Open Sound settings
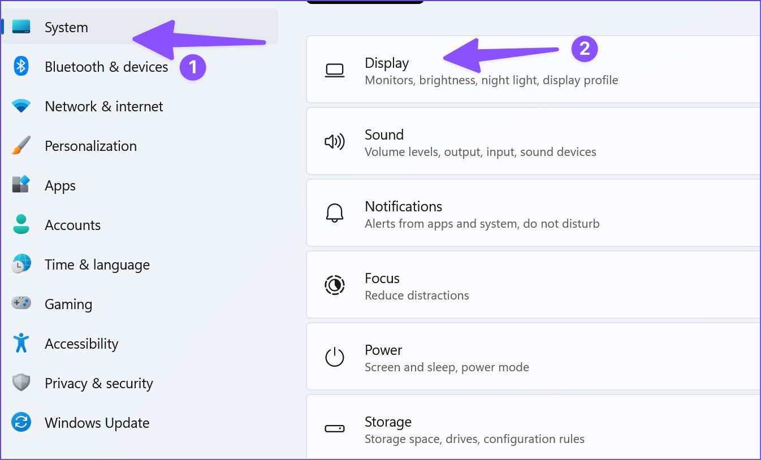The image size is (761, 460). [x=534, y=141]
